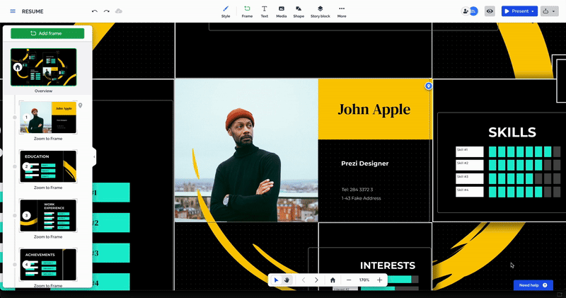The width and height of the screenshot is (566, 298).
Task: Click the home icon on Overview thumbnail
Action: (17, 67)
